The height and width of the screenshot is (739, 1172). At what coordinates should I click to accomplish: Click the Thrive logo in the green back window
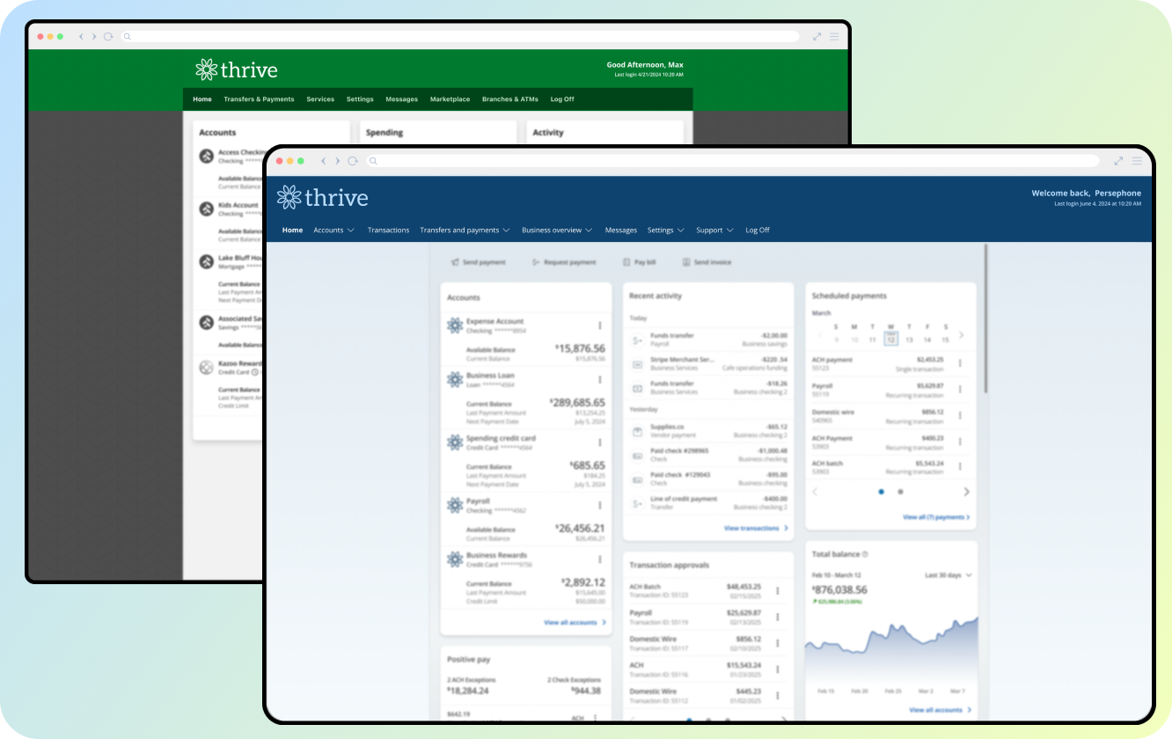236,70
